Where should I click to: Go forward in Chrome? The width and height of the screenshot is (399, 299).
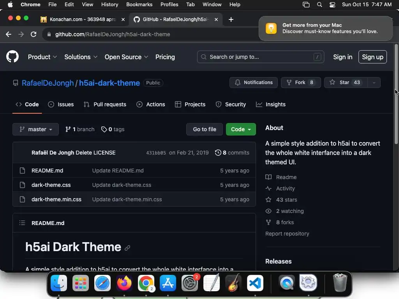click(x=21, y=34)
